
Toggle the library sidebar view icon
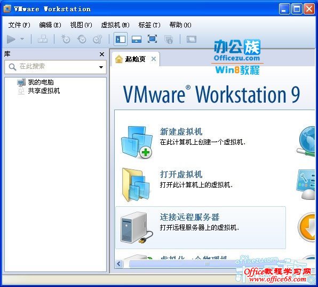[121, 39]
